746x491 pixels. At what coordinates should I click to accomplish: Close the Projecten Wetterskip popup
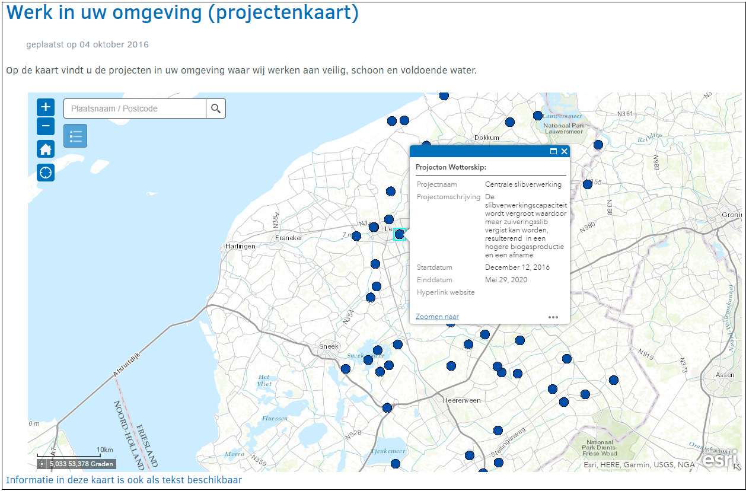(564, 151)
